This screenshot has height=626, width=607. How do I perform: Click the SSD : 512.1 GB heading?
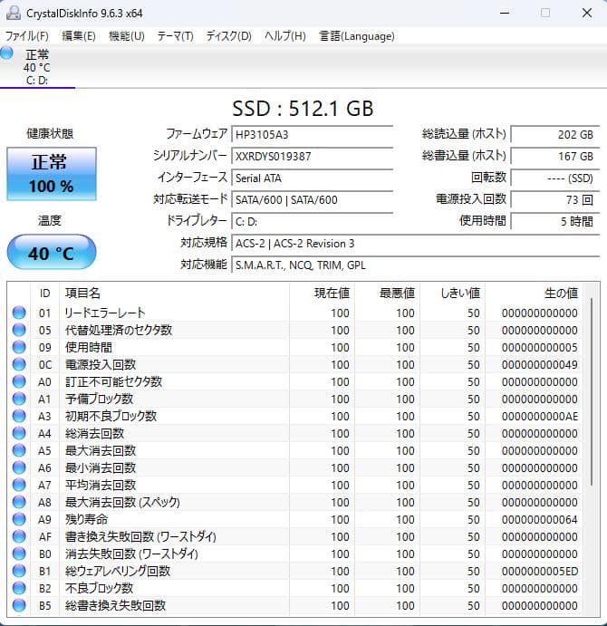[303, 108]
